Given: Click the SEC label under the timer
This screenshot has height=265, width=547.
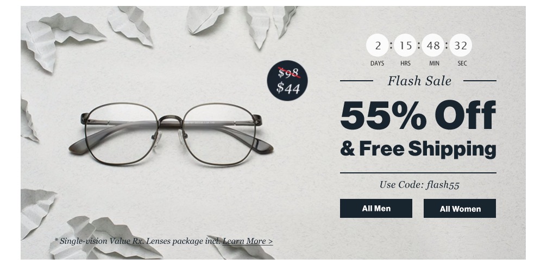Looking at the screenshot, I should tap(462, 63).
